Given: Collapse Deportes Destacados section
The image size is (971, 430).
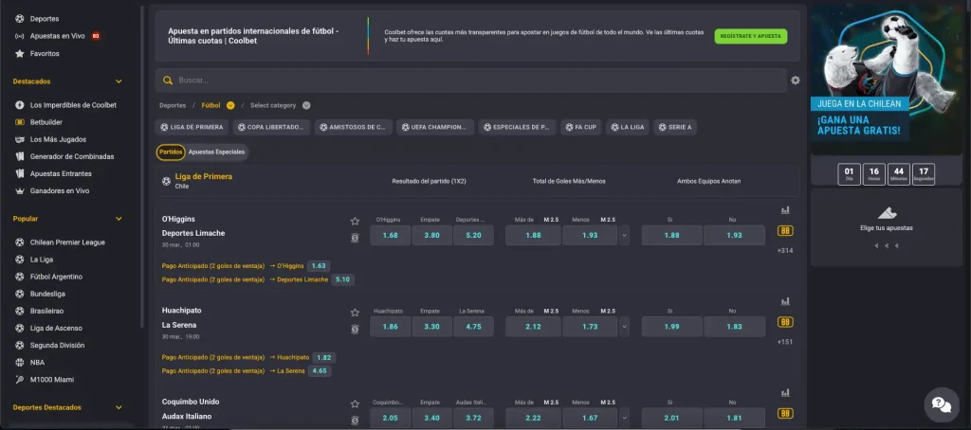Looking at the screenshot, I should 119,407.
